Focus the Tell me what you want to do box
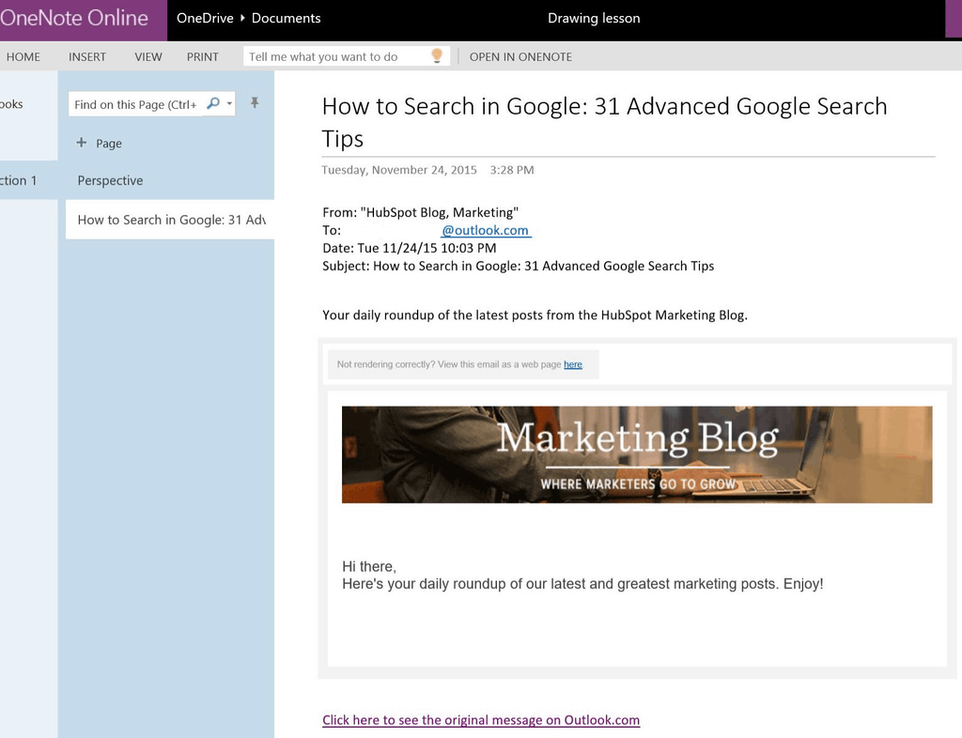Screen dimensions: 962x738 coord(347,56)
